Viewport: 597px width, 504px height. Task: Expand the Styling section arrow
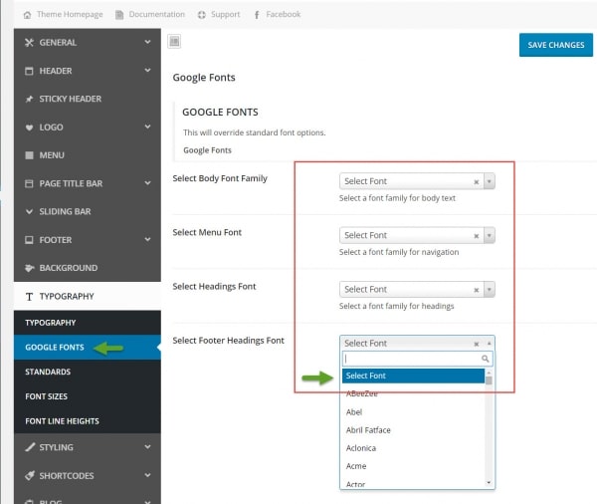pos(147,447)
